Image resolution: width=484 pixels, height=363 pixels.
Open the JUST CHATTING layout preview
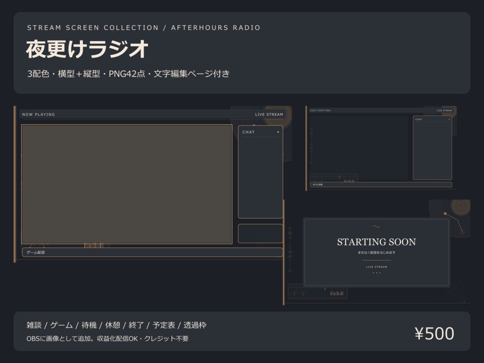pos(381,148)
